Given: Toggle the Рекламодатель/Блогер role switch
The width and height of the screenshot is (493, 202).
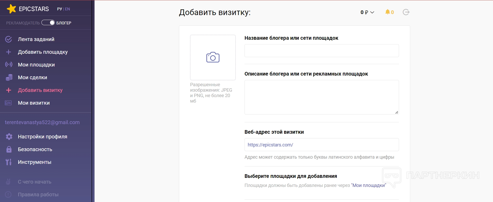Looking at the screenshot, I should 48,23.
